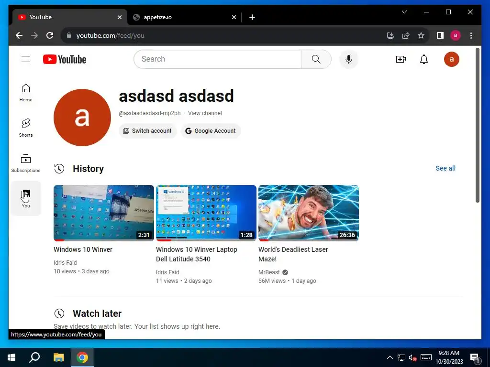Focus the YouTube search field
The image size is (490, 367).
tap(218, 59)
